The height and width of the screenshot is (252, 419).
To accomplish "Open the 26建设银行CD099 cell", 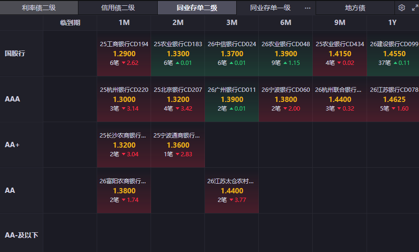I will 393,53.
